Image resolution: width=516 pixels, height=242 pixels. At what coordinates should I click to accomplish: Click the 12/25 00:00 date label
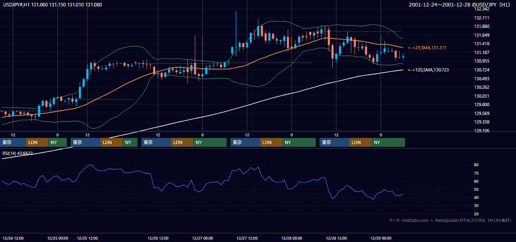[57, 238]
